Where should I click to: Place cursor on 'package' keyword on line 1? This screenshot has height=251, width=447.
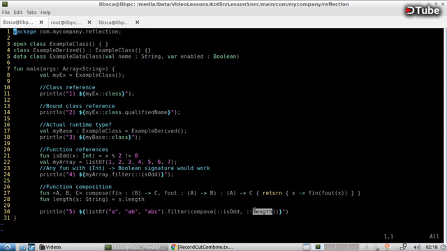(25, 31)
